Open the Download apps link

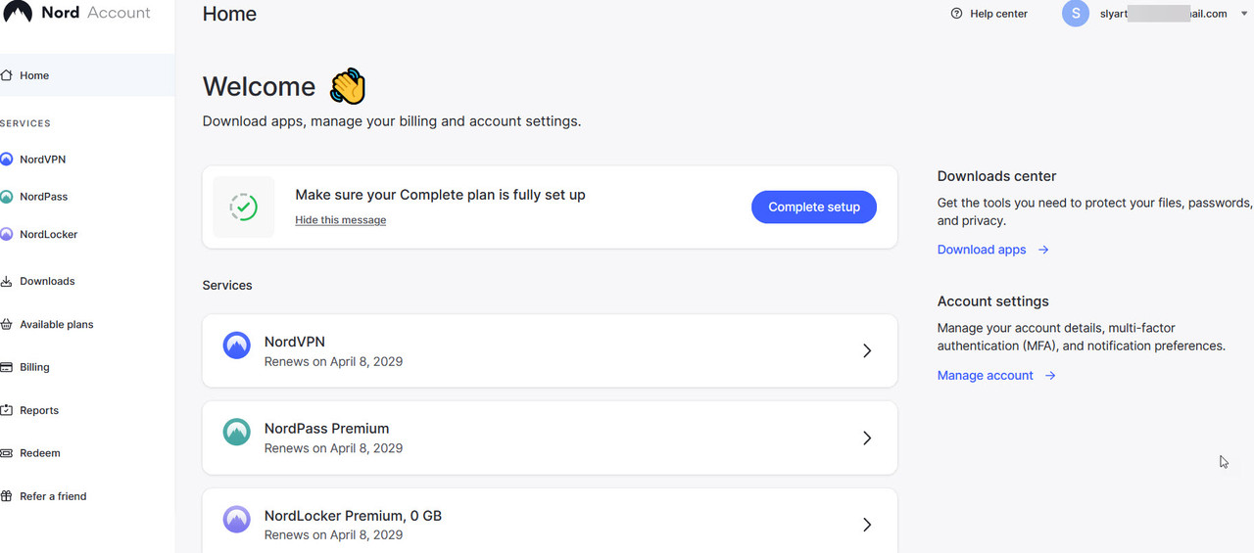click(x=982, y=250)
